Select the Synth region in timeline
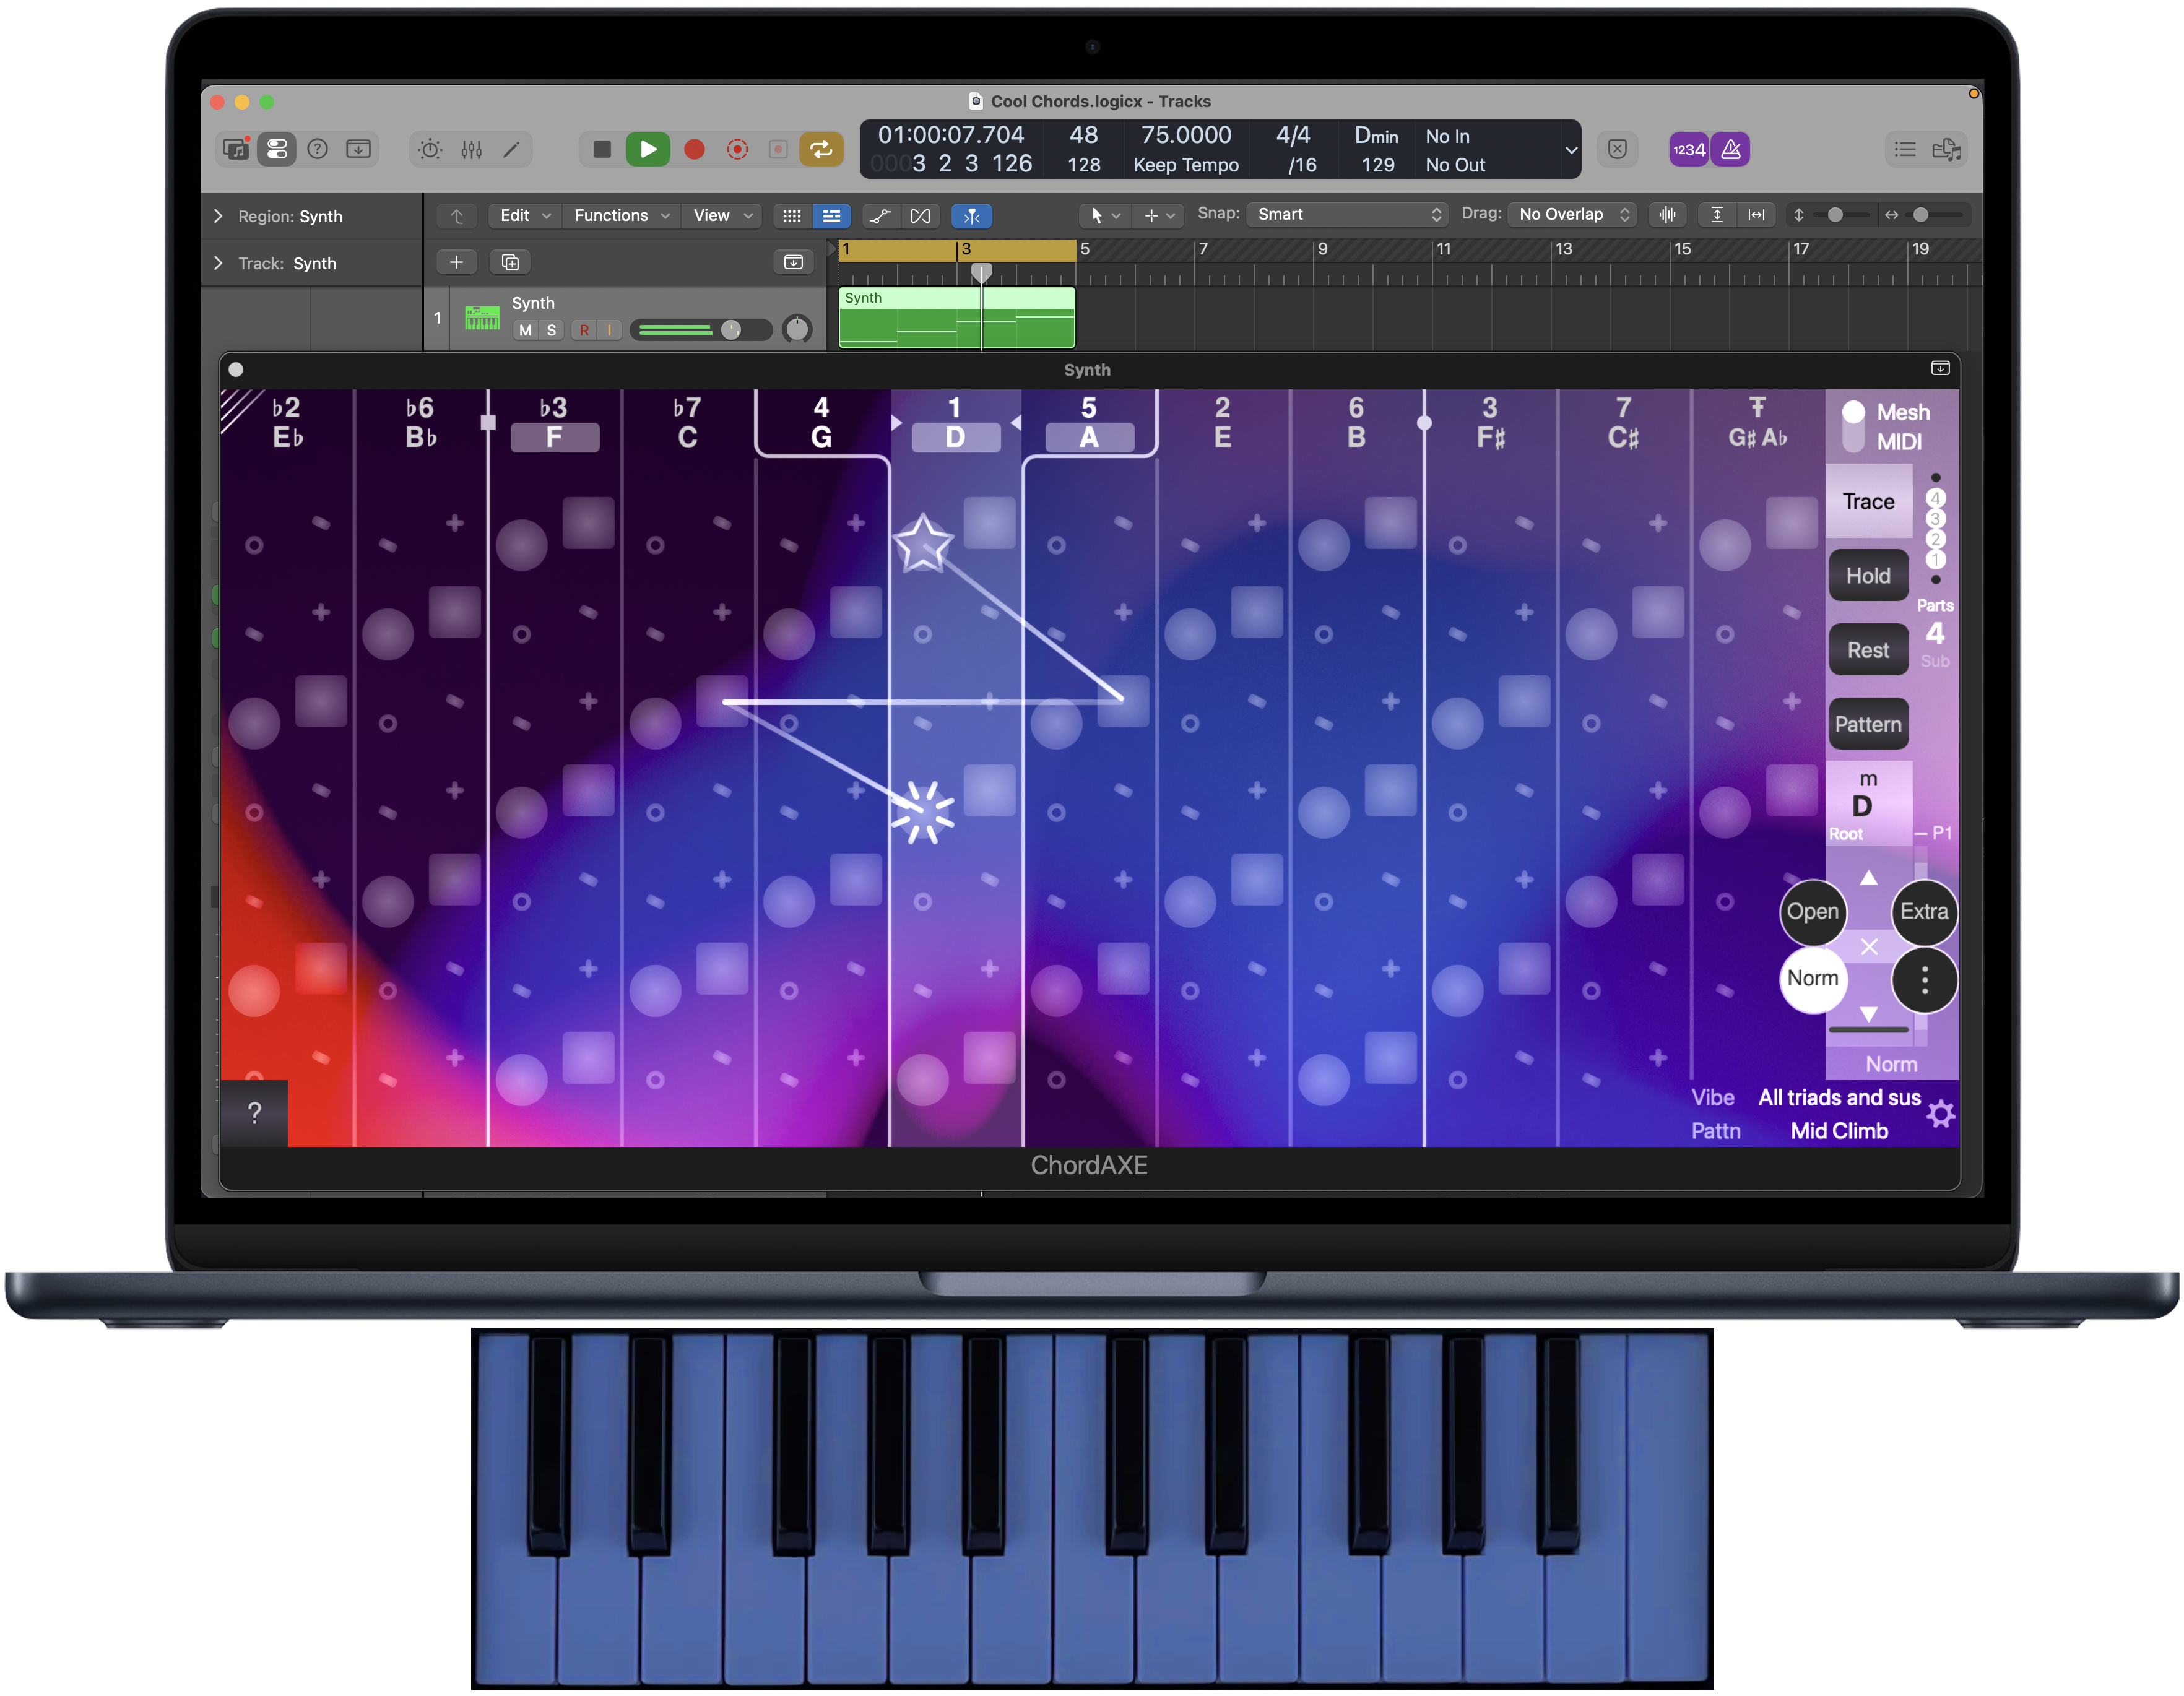This screenshot has width=2184, height=1696. click(956, 318)
